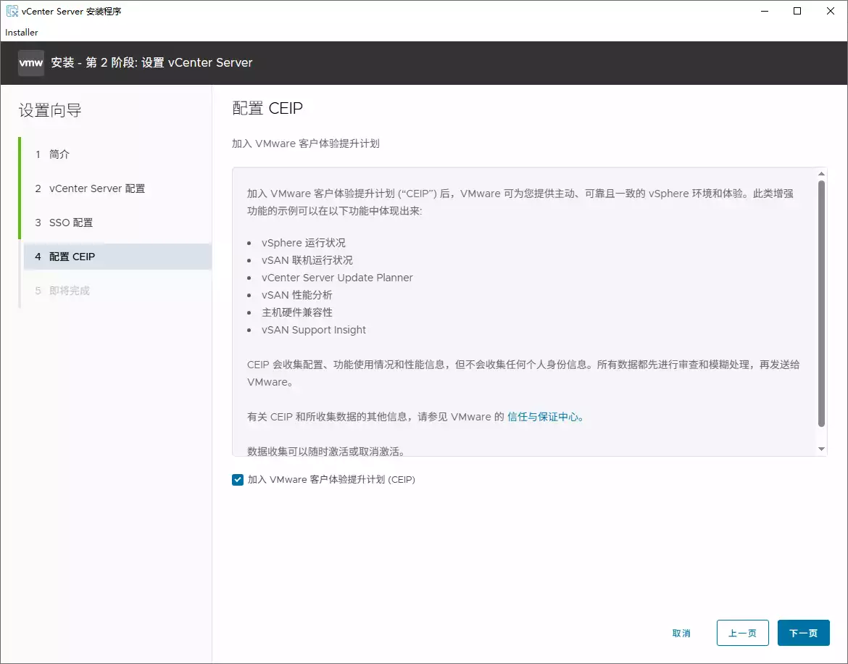Viewport: 848px width, 664px height.
Task: Select step 4 配置 CEIP
Action: point(117,257)
